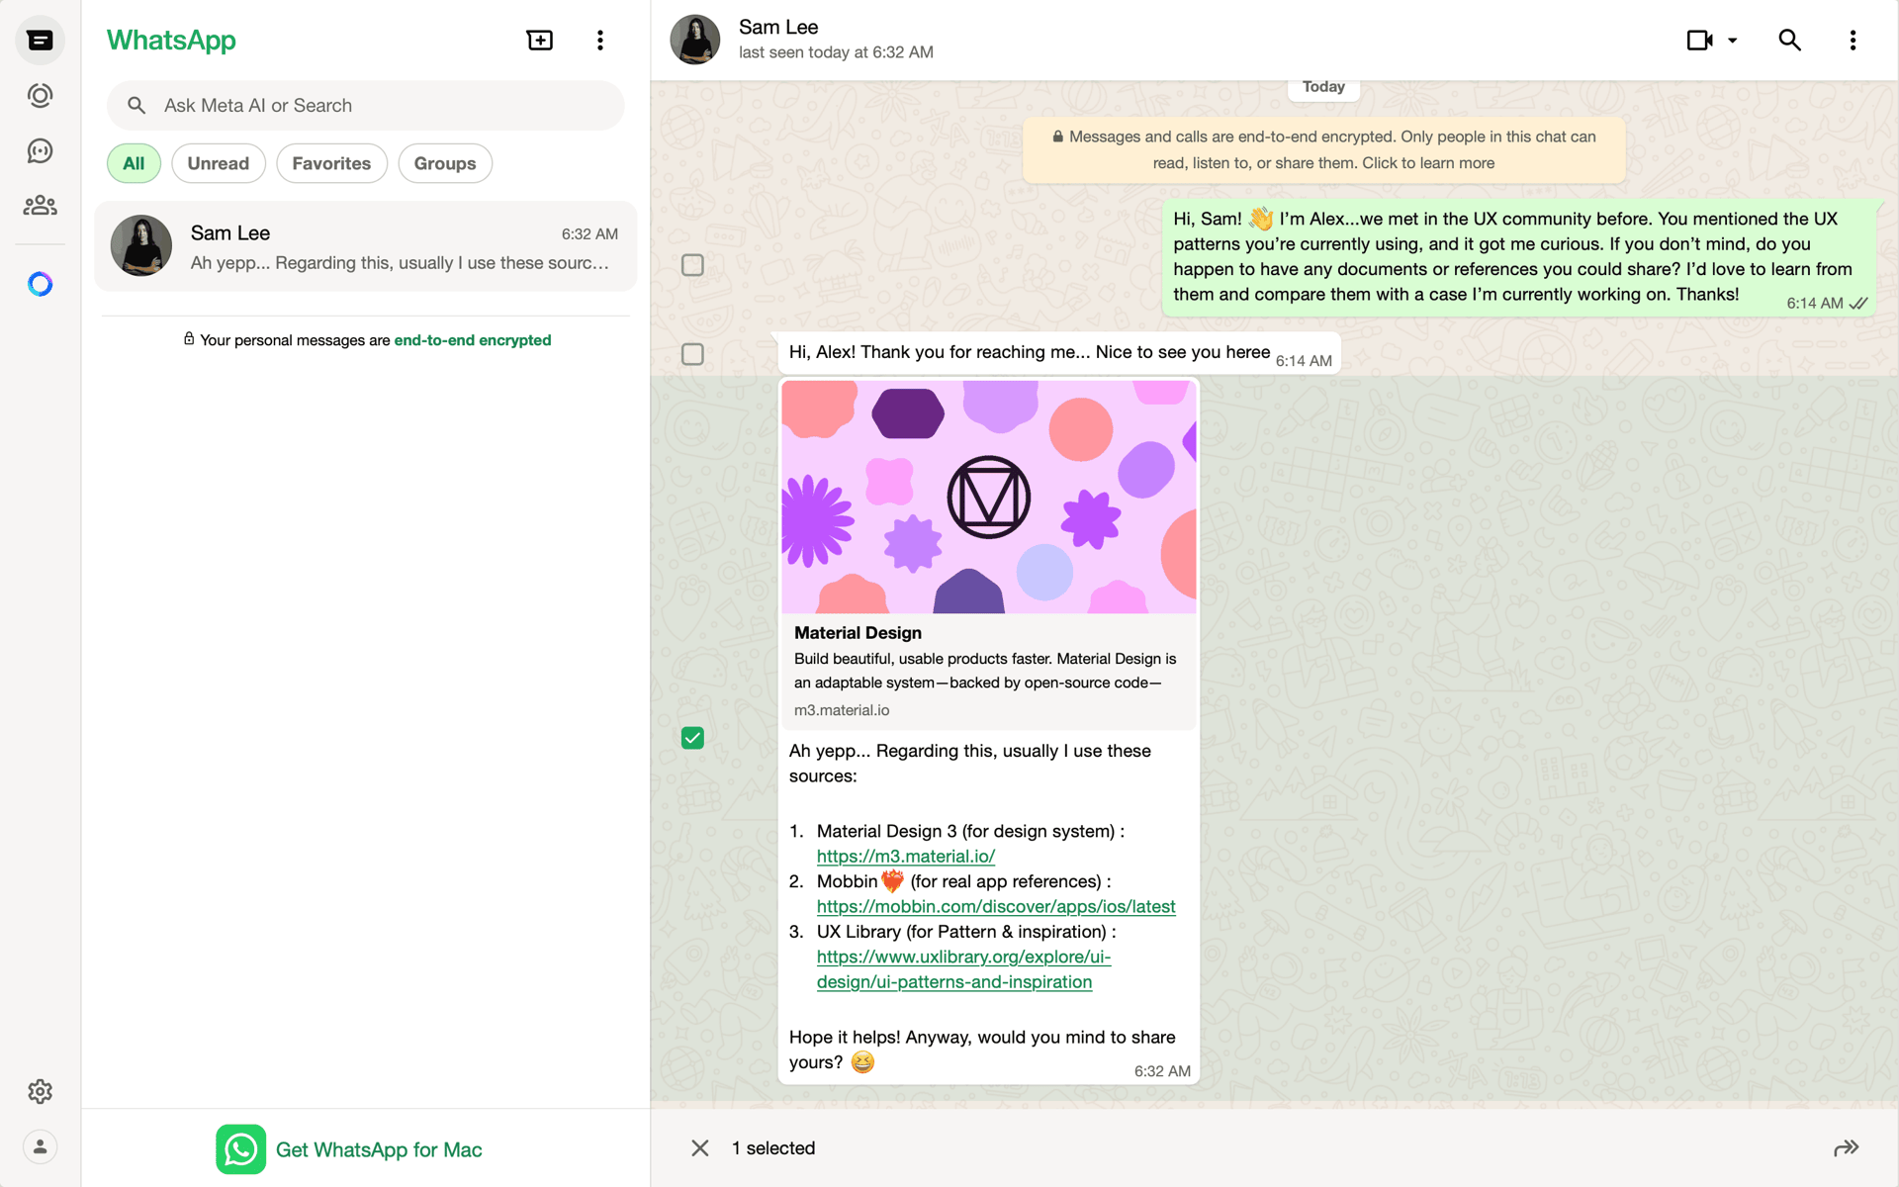
Task: Select checkbox for 'Hi, Alex!' message
Action: click(692, 354)
